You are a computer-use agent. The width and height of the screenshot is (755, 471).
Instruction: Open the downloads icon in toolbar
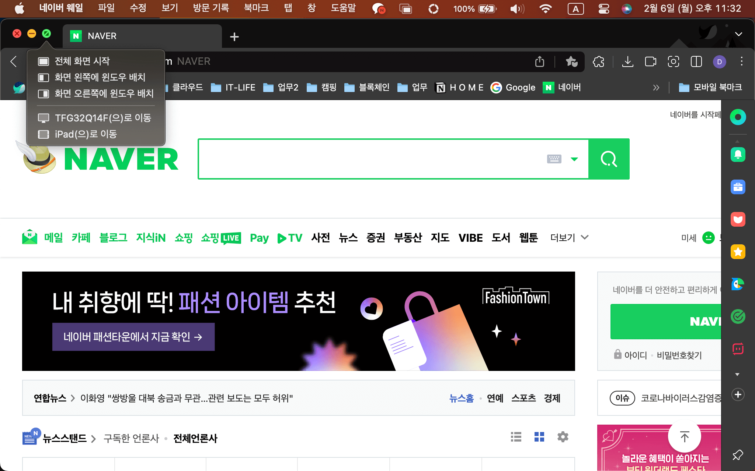(627, 61)
